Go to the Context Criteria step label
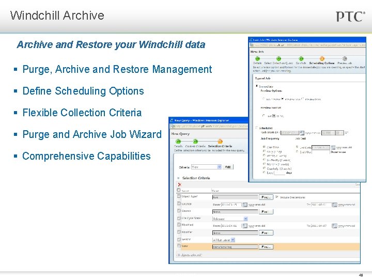372x279 pixels. (195, 146)
